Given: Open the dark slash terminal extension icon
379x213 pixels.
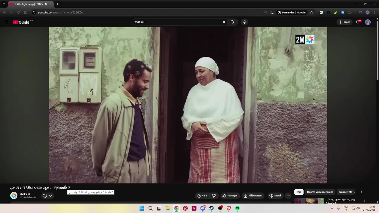Looking at the screenshot, I should click(x=328, y=12).
